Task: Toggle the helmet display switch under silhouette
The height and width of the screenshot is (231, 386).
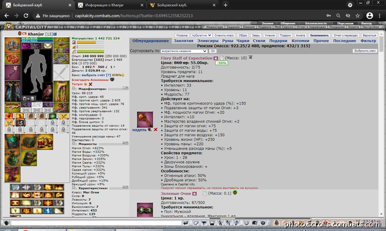Action: [28, 99]
